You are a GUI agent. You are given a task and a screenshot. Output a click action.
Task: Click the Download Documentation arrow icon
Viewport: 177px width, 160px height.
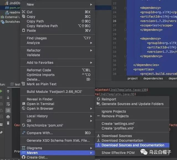click(x=98, y=140)
